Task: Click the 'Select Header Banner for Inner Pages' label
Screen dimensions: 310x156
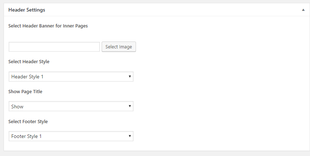Action: [x=48, y=26]
